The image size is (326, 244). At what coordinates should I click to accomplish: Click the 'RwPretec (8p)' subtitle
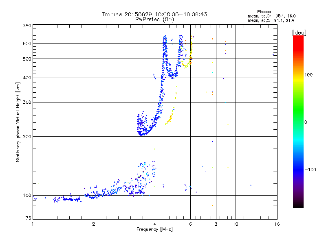[x=154, y=20]
